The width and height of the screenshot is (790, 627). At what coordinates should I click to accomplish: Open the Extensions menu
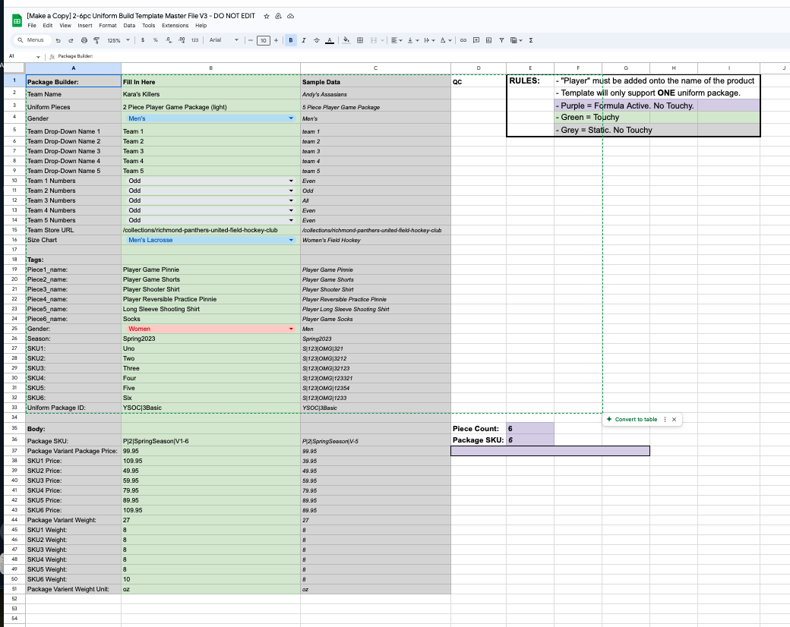point(175,26)
